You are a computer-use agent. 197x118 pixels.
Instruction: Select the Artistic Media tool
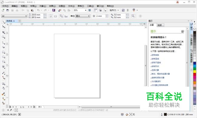coord(3,47)
